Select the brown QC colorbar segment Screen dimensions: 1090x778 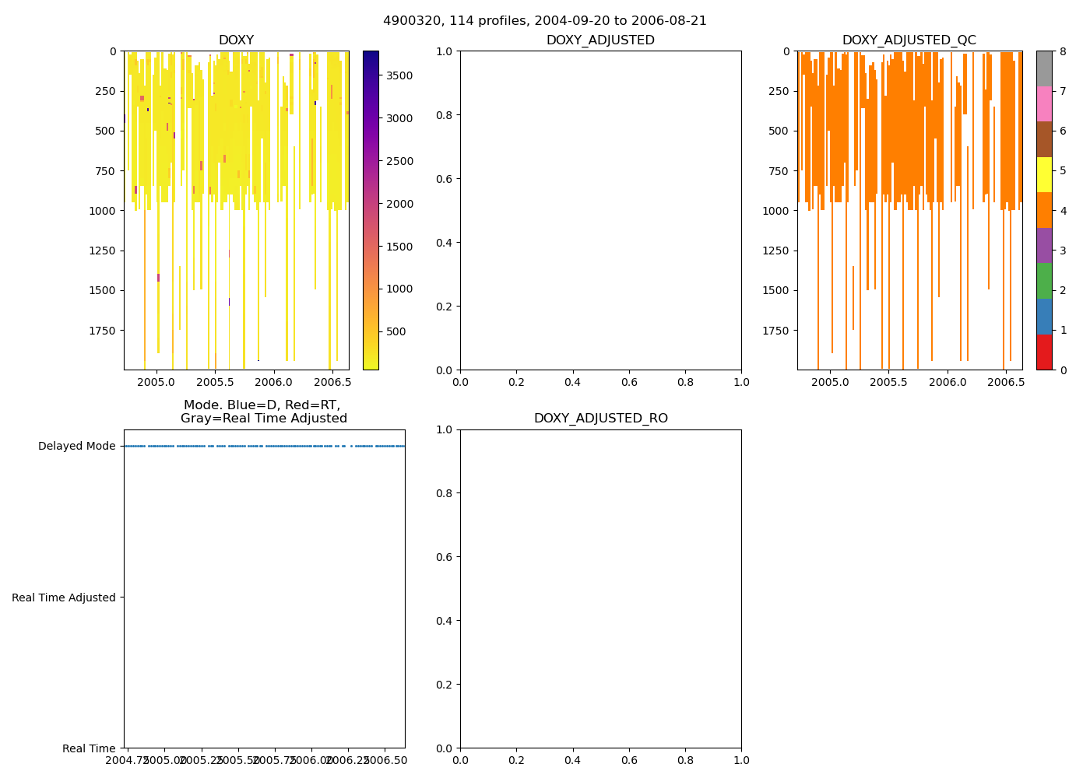point(1043,139)
